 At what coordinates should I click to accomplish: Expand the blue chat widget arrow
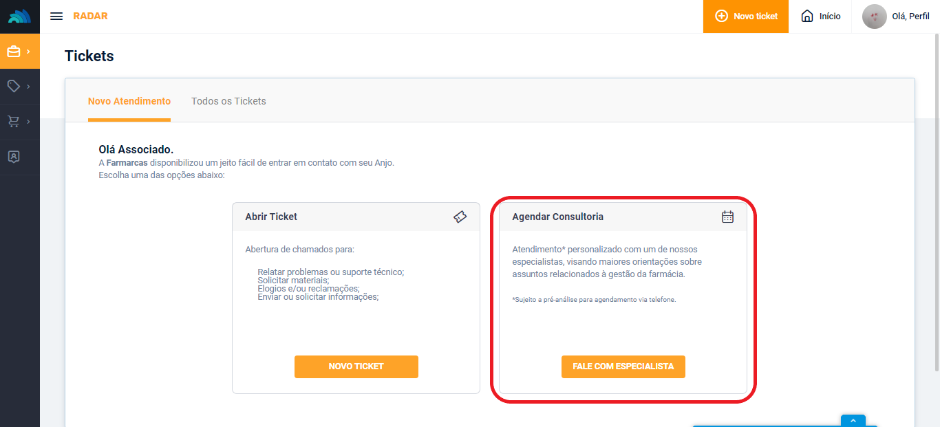pos(853,421)
